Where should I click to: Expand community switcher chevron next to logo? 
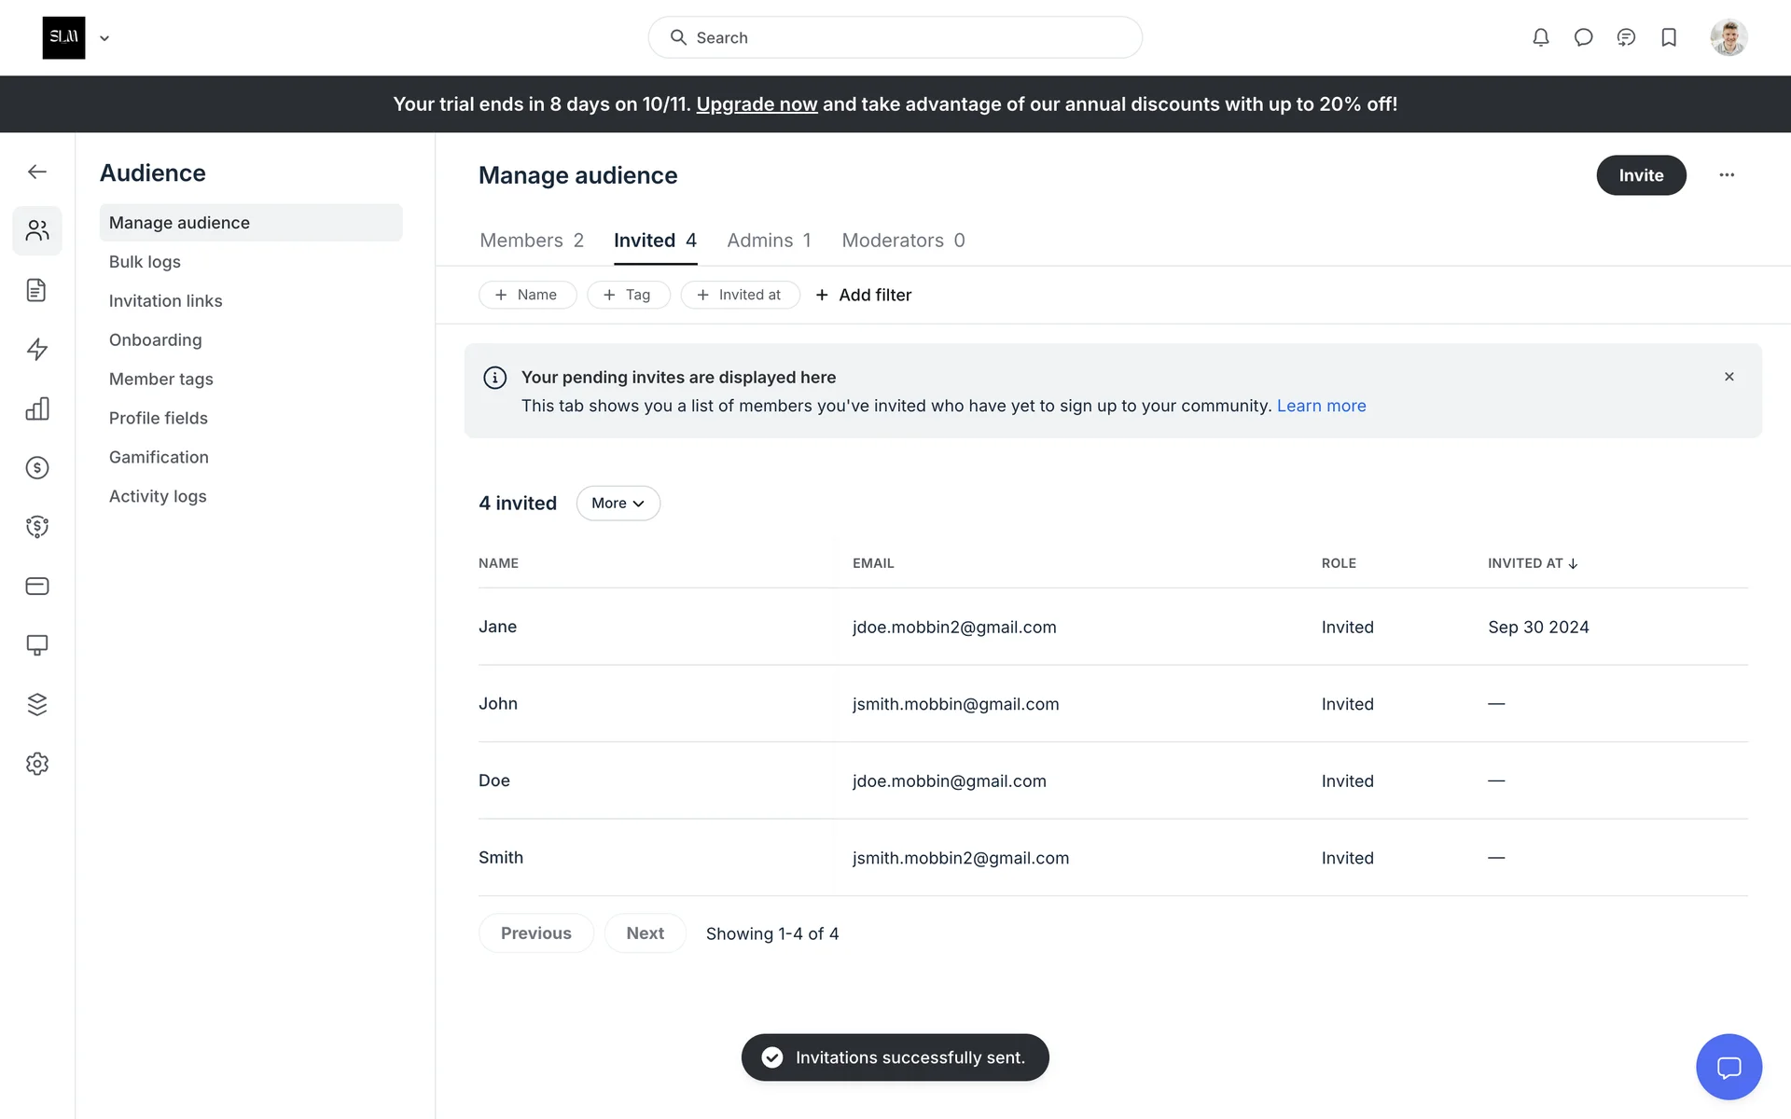(104, 38)
